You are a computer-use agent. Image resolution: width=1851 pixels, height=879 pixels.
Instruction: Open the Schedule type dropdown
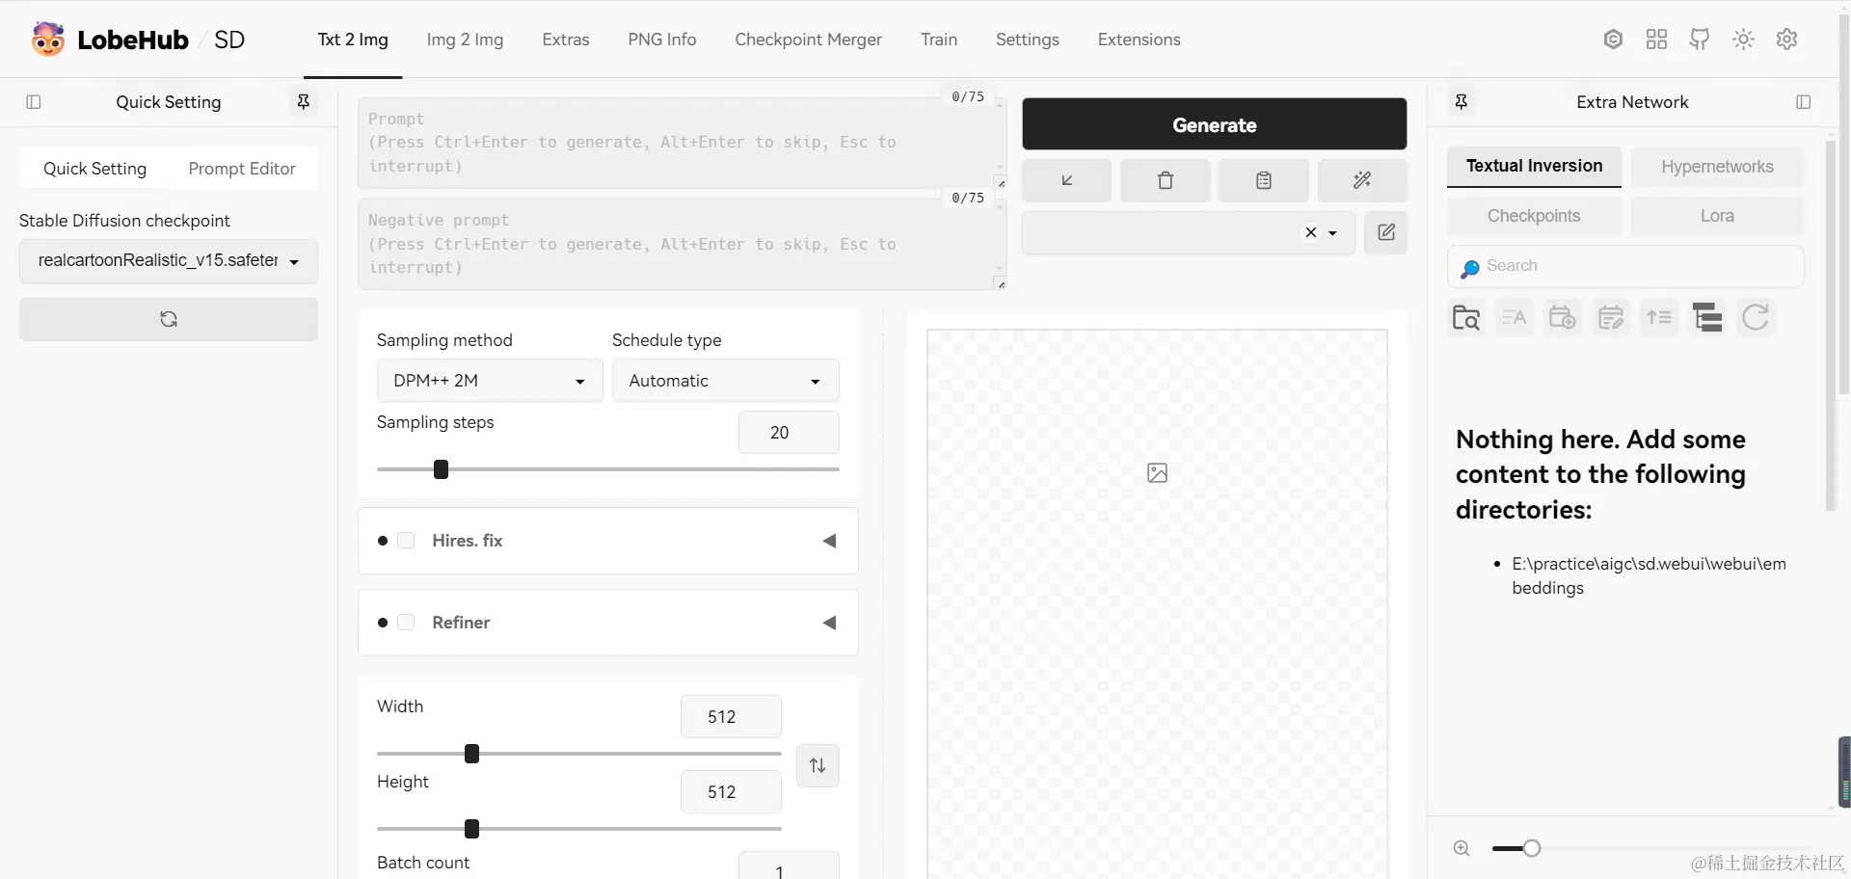tap(726, 381)
